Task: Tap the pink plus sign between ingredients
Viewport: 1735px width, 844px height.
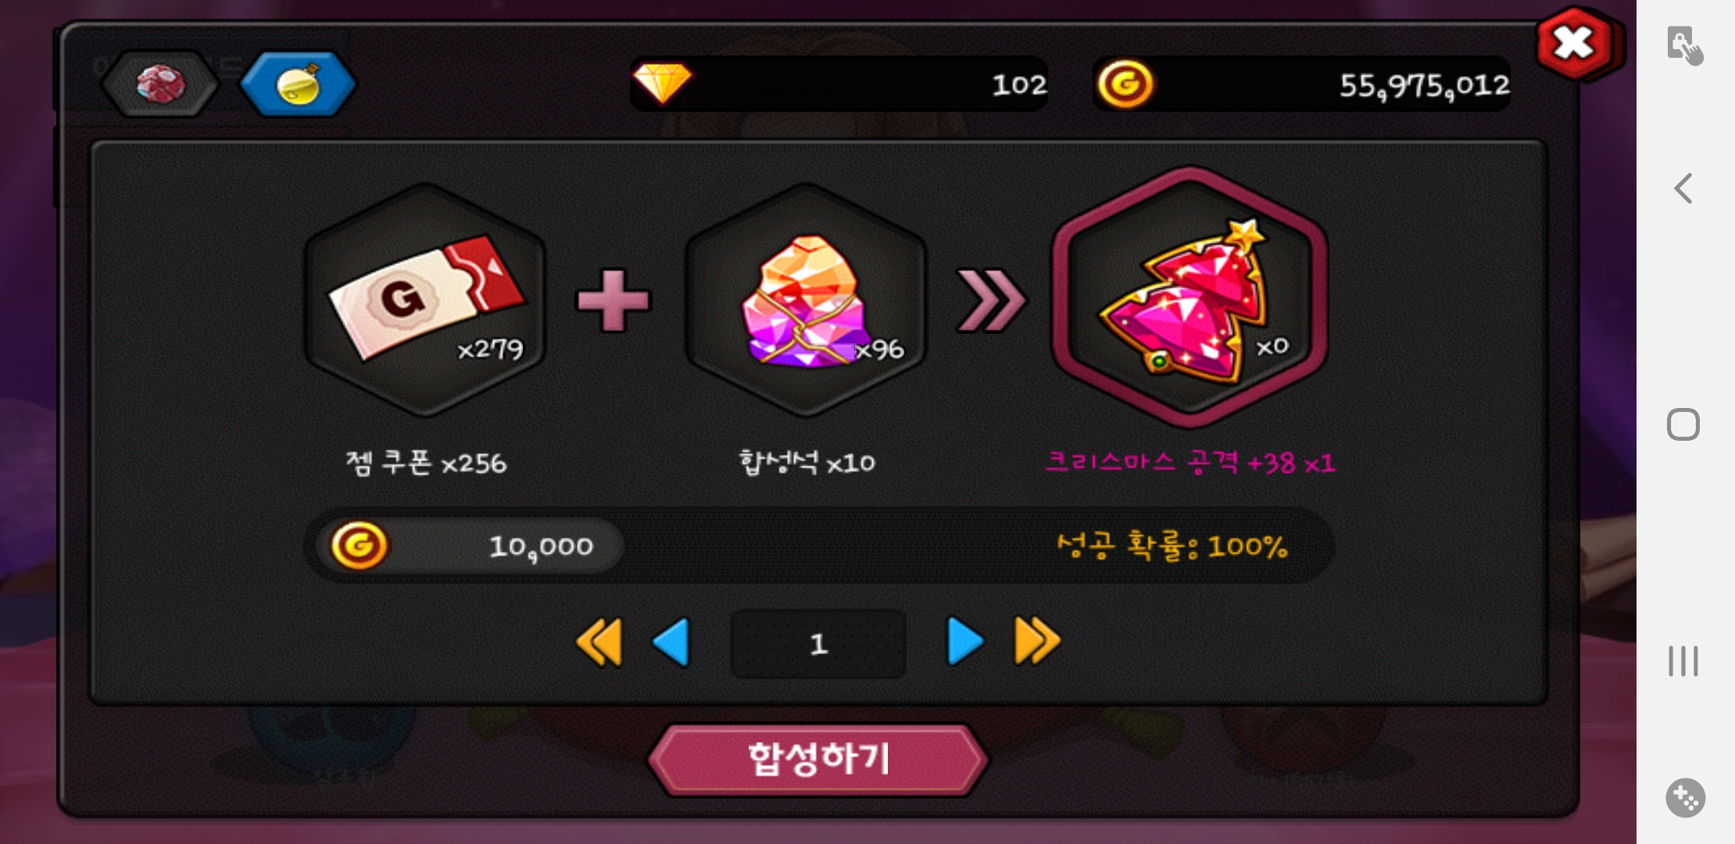Action: coord(614,300)
